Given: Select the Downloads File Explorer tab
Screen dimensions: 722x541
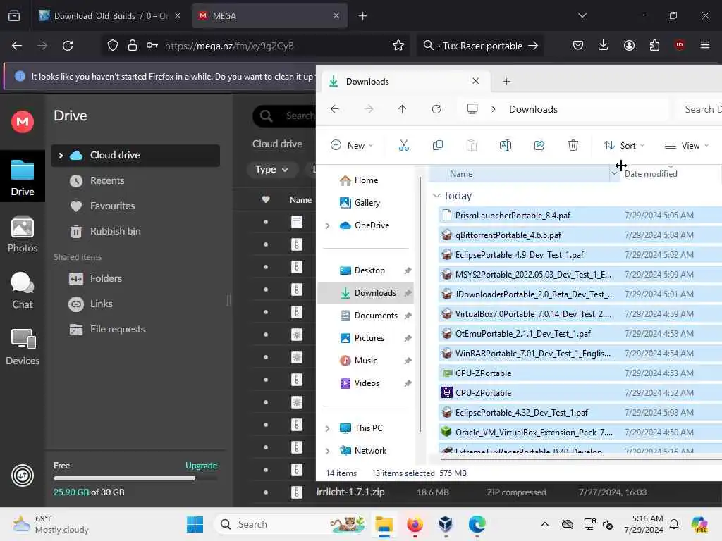Looking at the screenshot, I should (x=404, y=82).
